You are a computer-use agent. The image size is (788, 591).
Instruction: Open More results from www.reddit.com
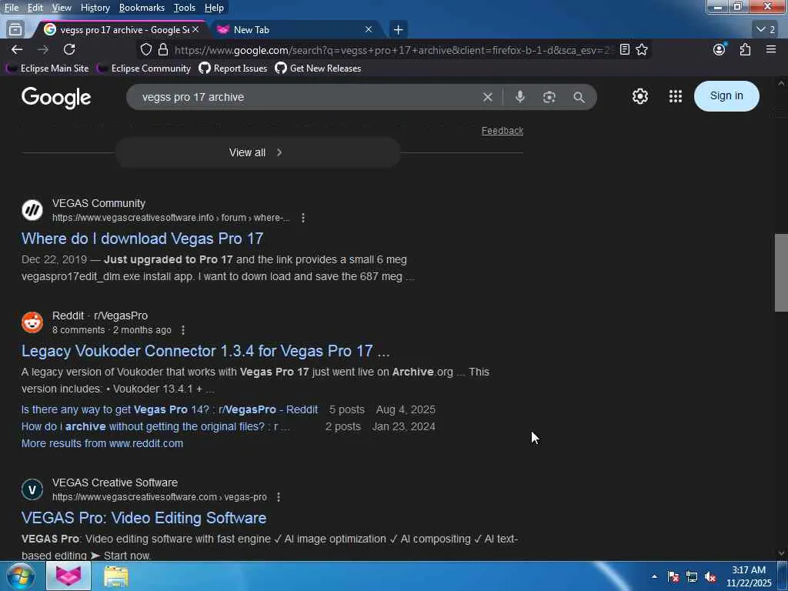(x=102, y=444)
